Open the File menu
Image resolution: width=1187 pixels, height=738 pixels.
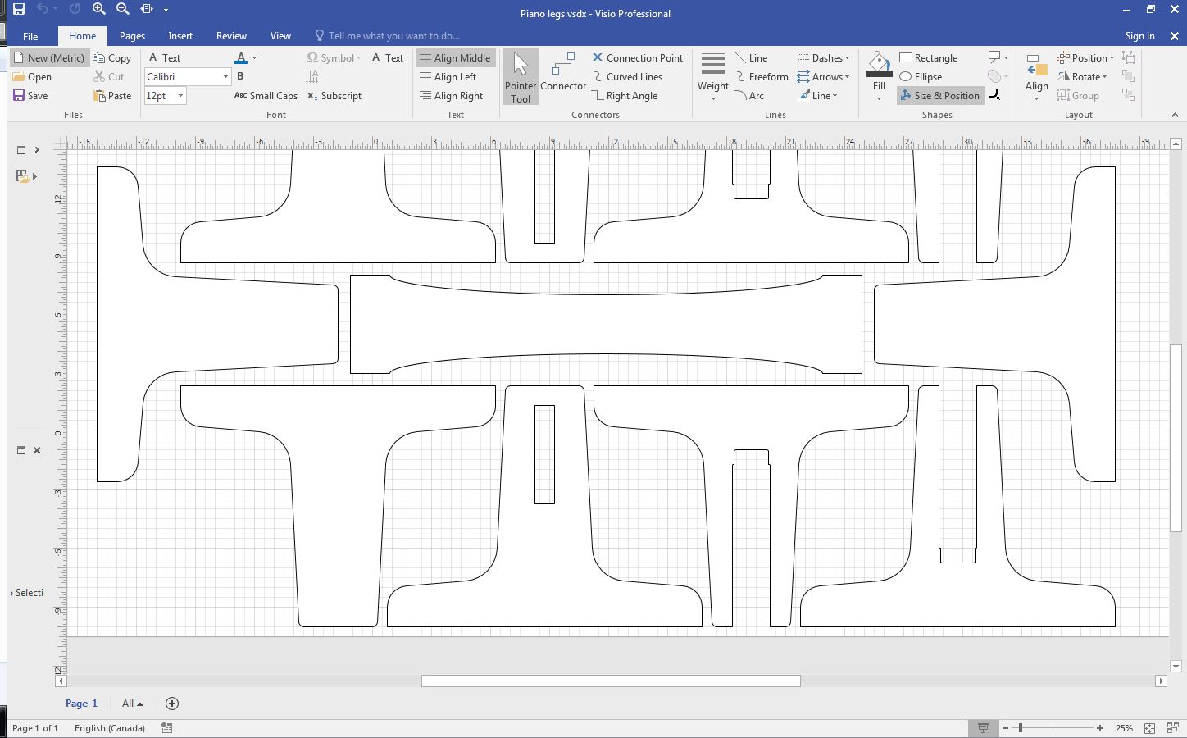pyautogui.click(x=30, y=36)
